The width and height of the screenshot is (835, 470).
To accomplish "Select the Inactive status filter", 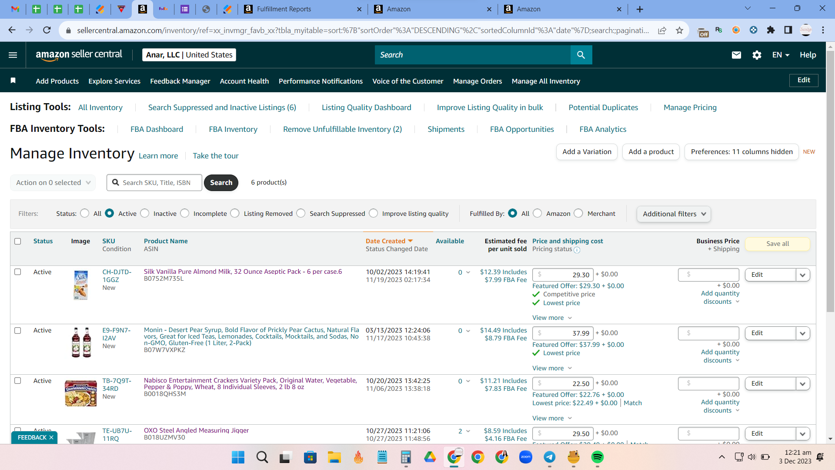I will (x=145, y=213).
